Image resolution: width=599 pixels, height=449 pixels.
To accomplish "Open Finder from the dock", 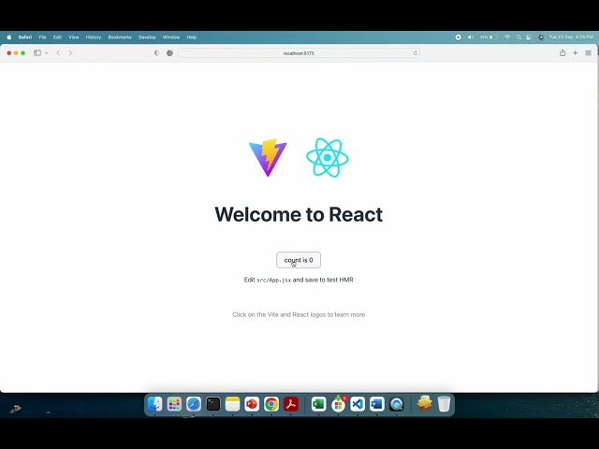I will coord(154,404).
